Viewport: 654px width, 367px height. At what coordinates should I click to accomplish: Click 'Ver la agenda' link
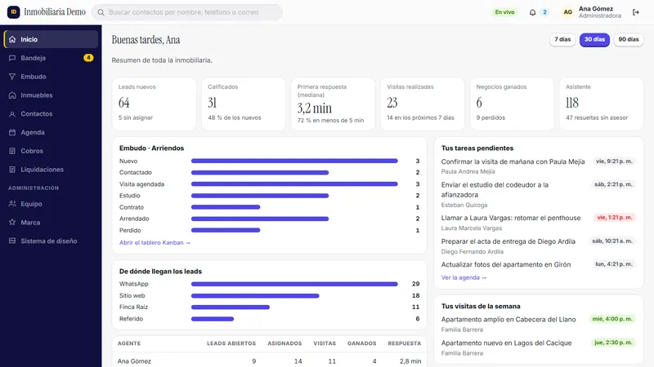coord(464,277)
